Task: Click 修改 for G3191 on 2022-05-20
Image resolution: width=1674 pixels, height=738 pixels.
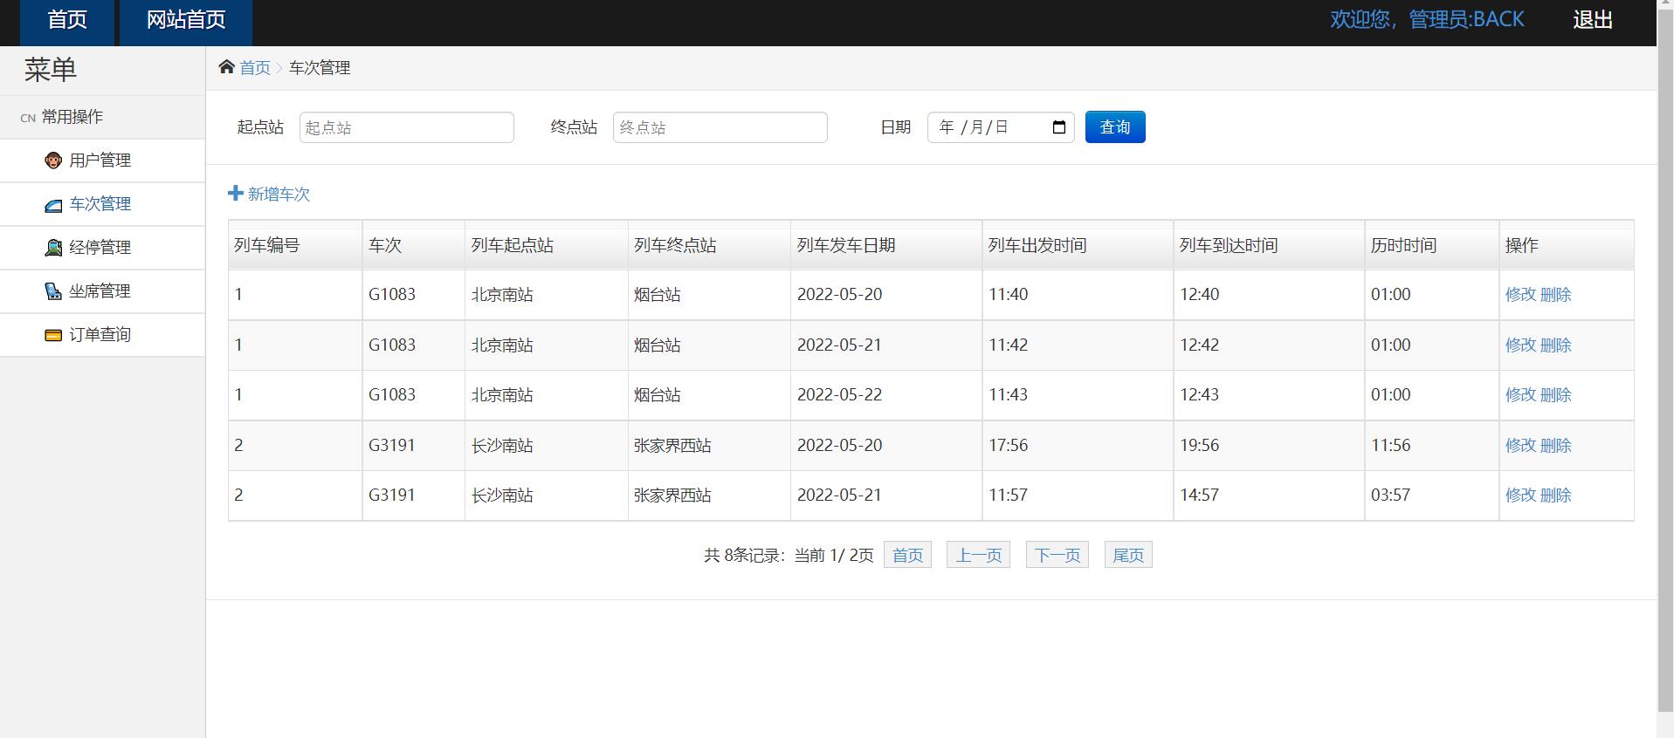Action: coord(1520,446)
